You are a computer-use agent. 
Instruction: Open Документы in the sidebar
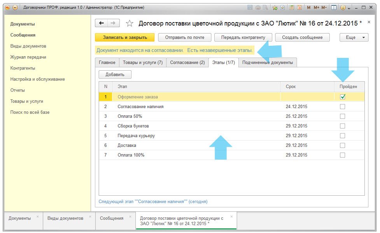click(x=23, y=24)
